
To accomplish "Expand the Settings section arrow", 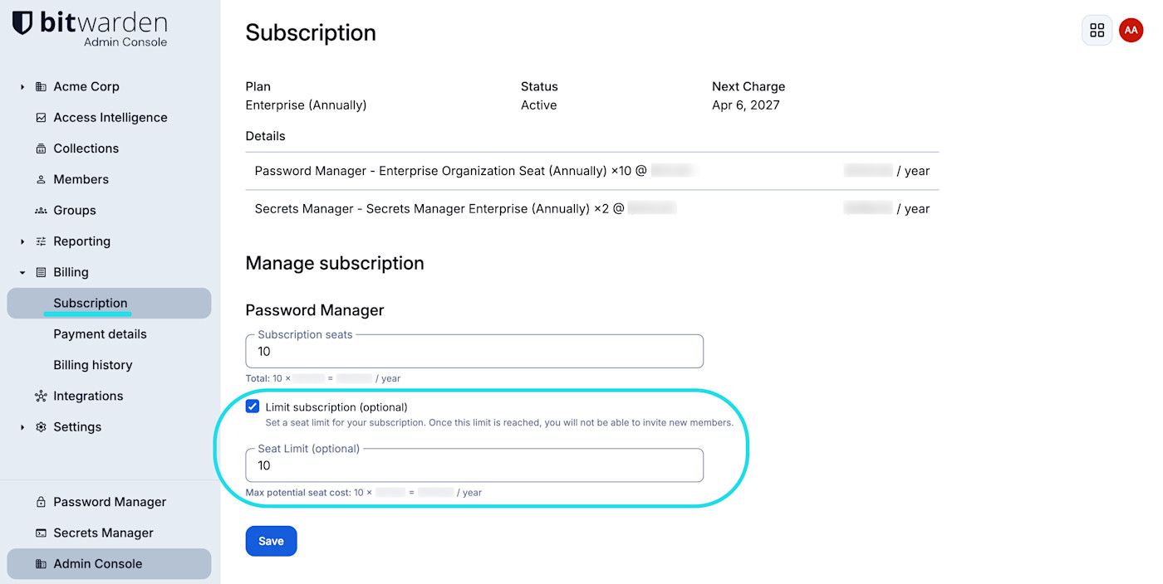I will [22, 427].
